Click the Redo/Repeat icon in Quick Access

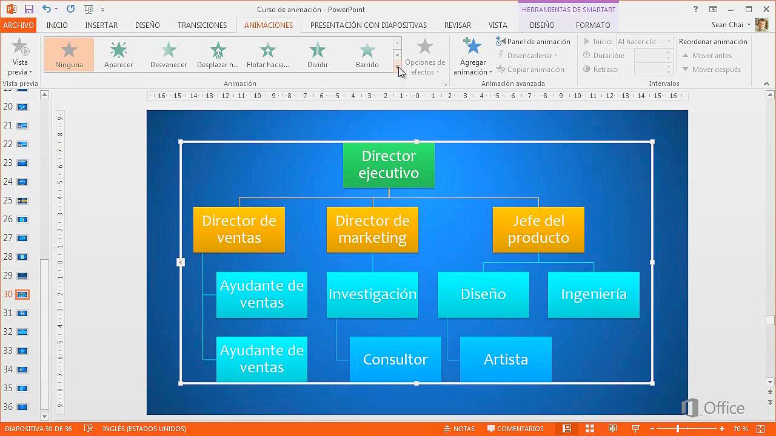point(70,9)
